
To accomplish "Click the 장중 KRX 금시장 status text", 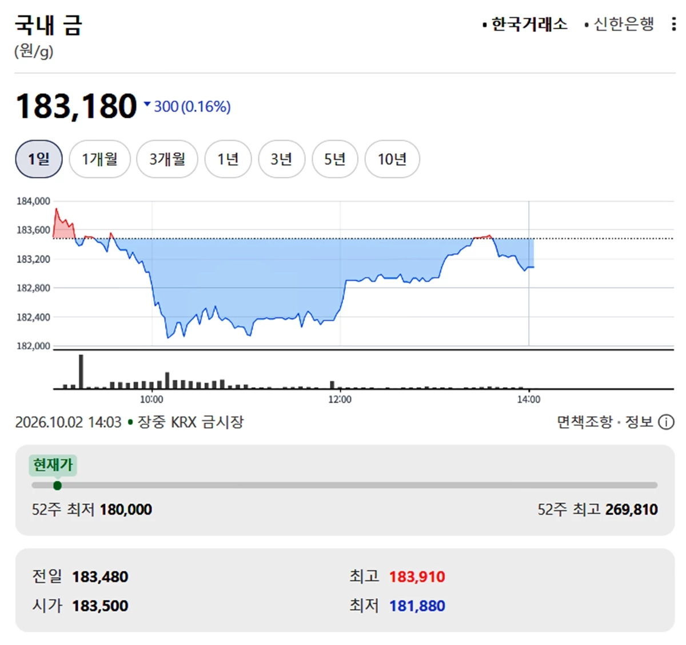I will pyautogui.click(x=191, y=422).
